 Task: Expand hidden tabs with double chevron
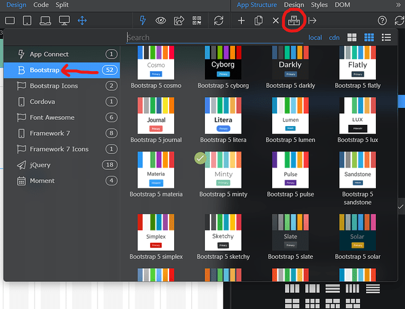click(398, 5)
